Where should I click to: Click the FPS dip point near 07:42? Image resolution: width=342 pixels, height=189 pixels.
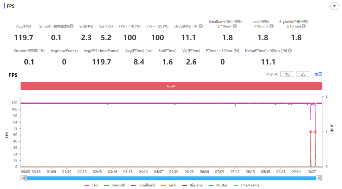[x=235, y=106]
